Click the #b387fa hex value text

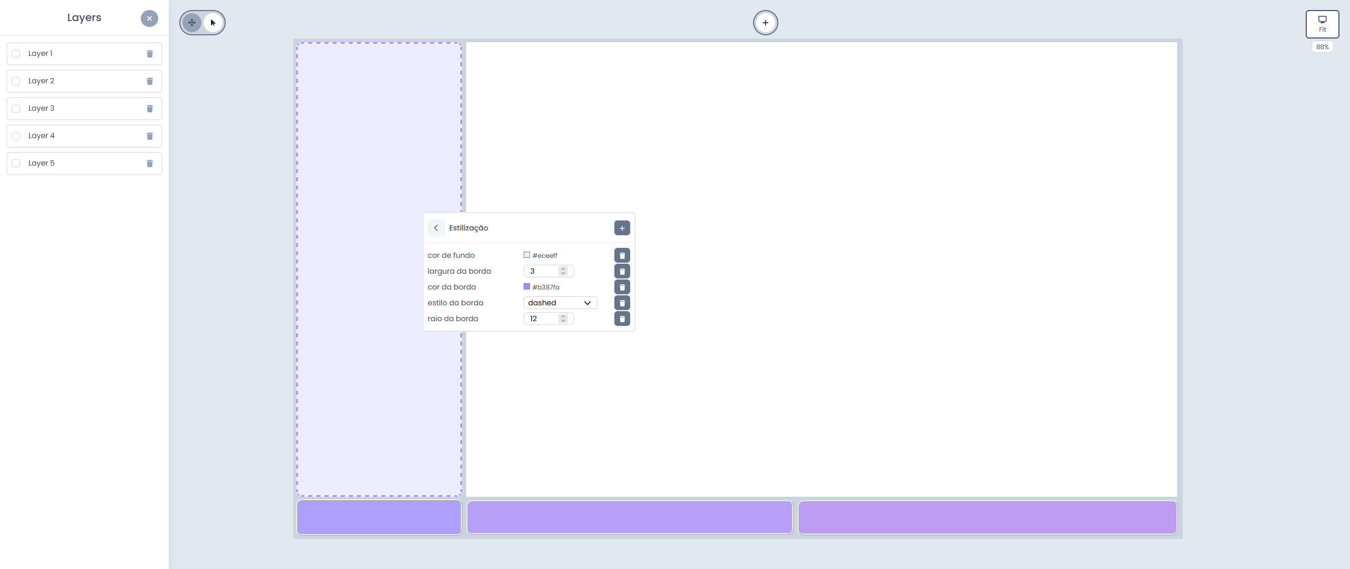(546, 287)
